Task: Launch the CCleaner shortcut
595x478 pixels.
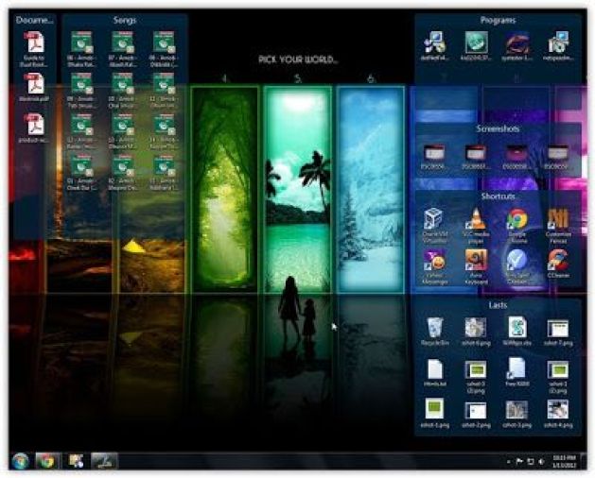Action: pyautogui.click(x=558, y=265)
